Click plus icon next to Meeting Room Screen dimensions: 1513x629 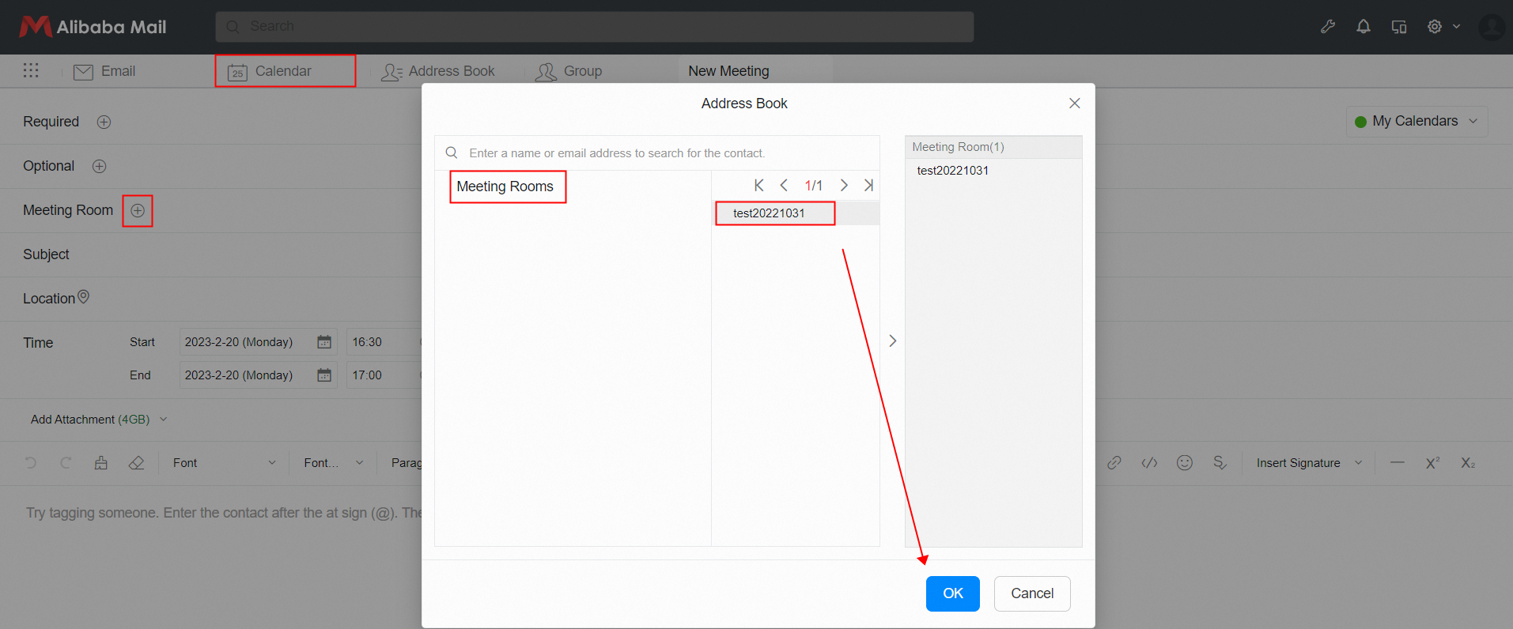[x=138, y=210]
